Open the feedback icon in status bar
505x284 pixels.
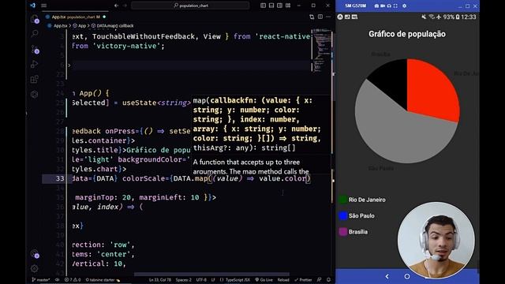click(x=319, y=280)
